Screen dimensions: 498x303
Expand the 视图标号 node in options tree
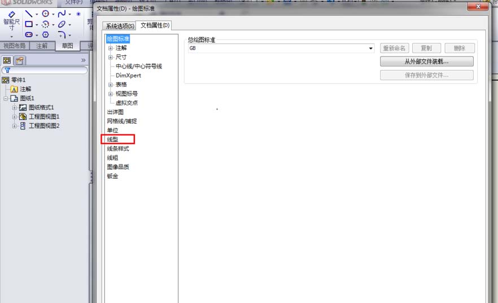coord(111,94)
